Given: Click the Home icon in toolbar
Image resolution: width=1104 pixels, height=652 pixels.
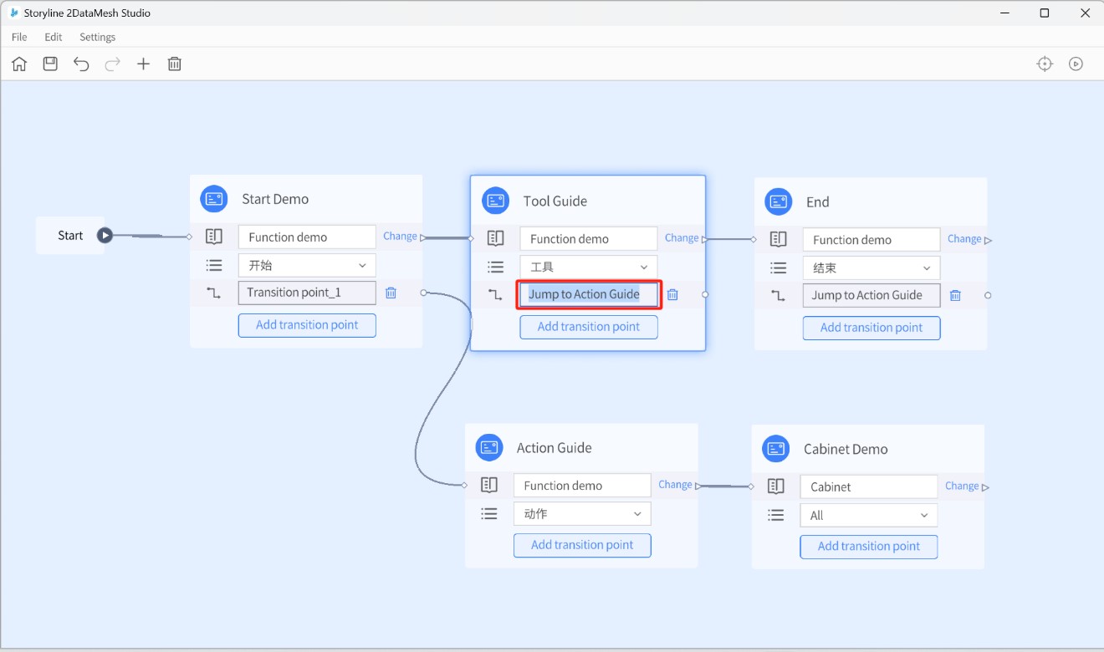Looking at the screenshot, I should pyautogui.click(x=19, y=64).
